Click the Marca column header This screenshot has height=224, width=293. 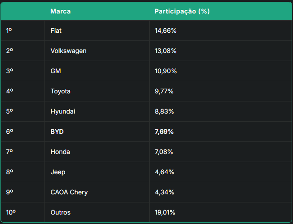point(61,11)
